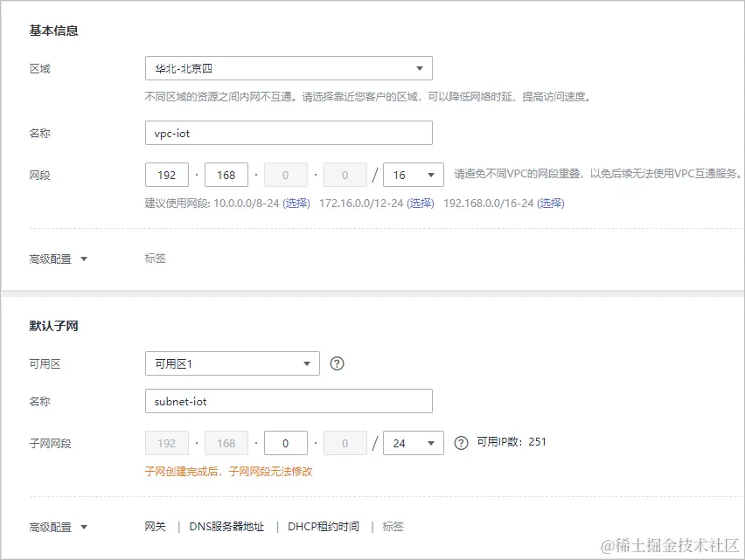Image resolution: width=745 pixels, height=560 pixels.
Task: Expand 高级配置 in the 默认子网 section
Action: (59, 528)
